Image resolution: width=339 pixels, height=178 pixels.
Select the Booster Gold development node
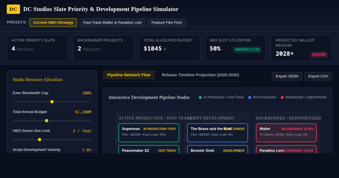218,149
